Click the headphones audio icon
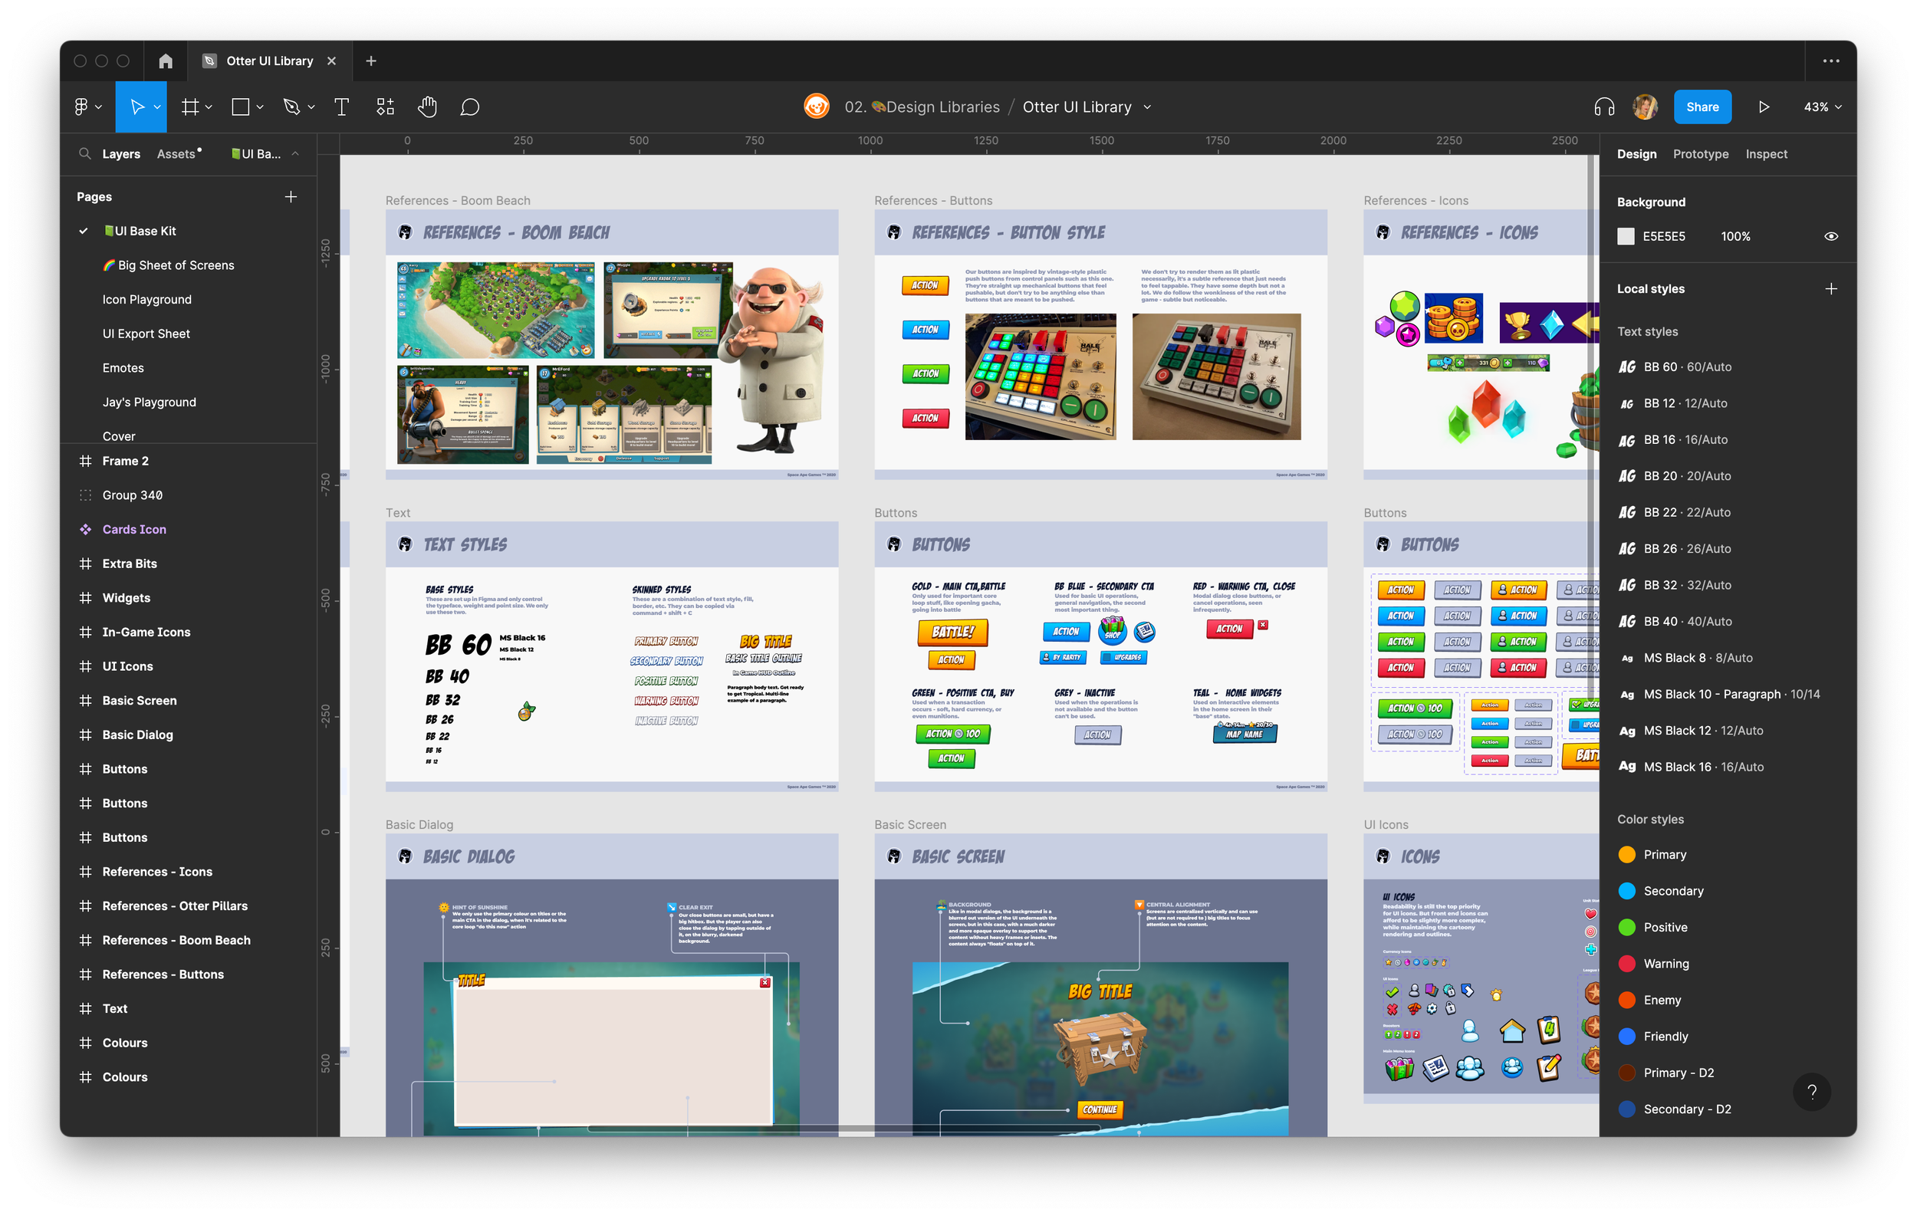 (1604, 107)
